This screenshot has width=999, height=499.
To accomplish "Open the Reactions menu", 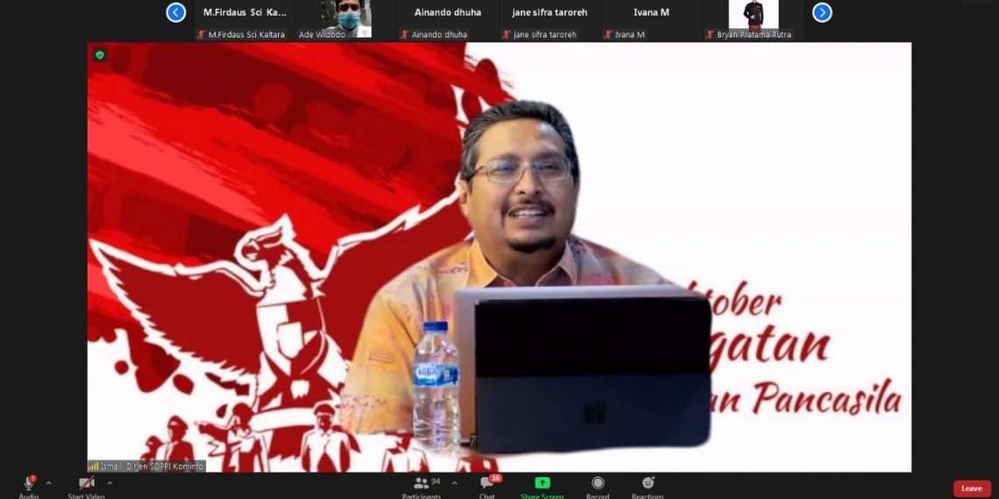I will click(x=648, y=486).
